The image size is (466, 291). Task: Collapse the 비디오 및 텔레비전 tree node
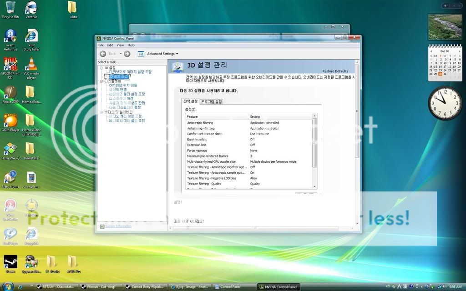pos(101,112)
